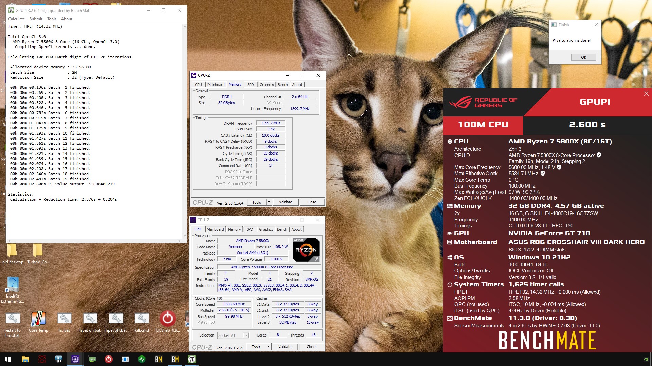Switch to SPD tab in upper CPU-Z
The image size is (652, 366).
(x=250, y=85)
